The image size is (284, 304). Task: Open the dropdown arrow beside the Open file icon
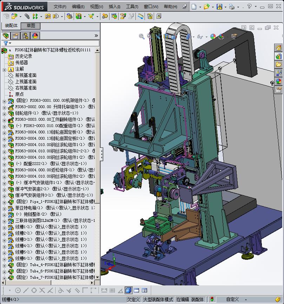click(213, 7)
